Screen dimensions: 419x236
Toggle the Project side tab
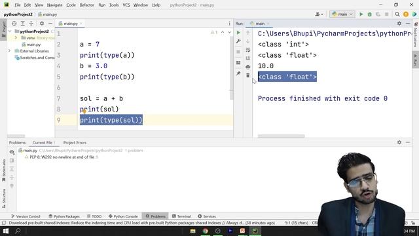coord(4,29)
